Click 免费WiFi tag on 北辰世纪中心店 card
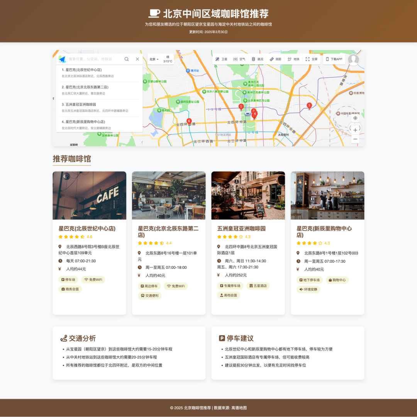The image size is (417, 417). [93, 280]
